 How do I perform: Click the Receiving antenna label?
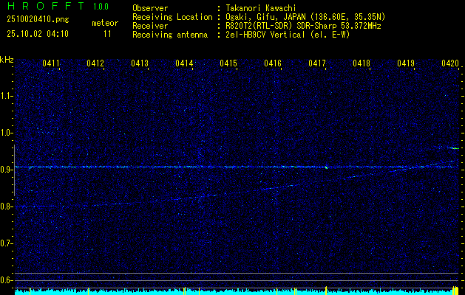tap(170, 35)
